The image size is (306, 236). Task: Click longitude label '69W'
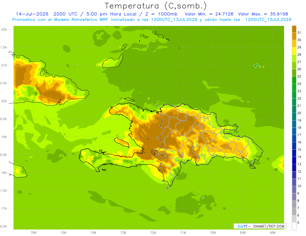pyautogui.click(x=243, y=233)
